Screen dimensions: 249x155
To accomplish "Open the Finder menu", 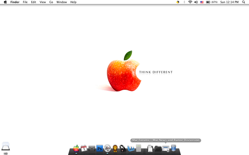I will click(15, 2).
